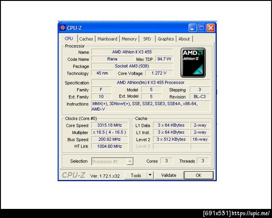272x218 pixels.
Task: Click the Multiplier value x 16.5
Action: [x=110, y=132]
